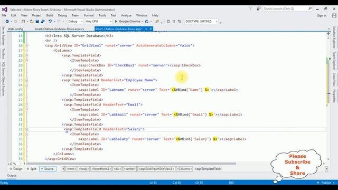Select the Source view button

pyautogui.click(x=48, y=169)
